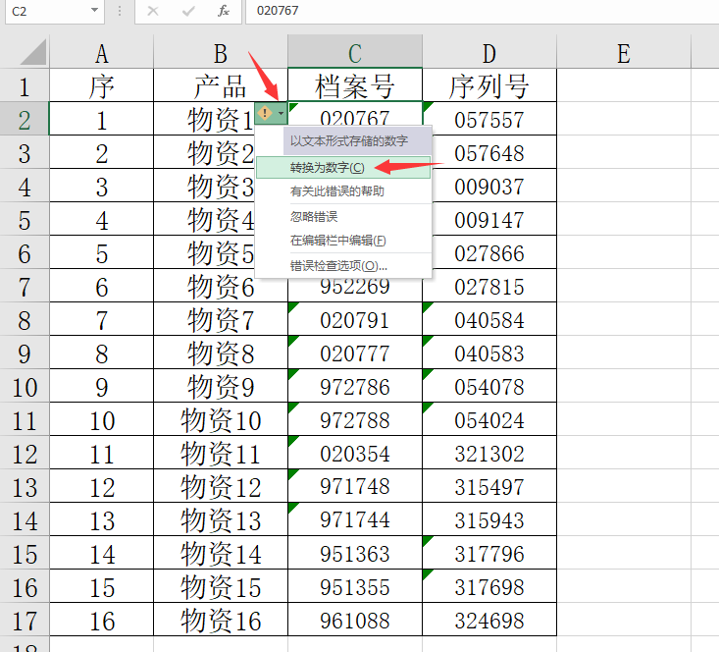Click cell containing 315943

pos(489,519)
